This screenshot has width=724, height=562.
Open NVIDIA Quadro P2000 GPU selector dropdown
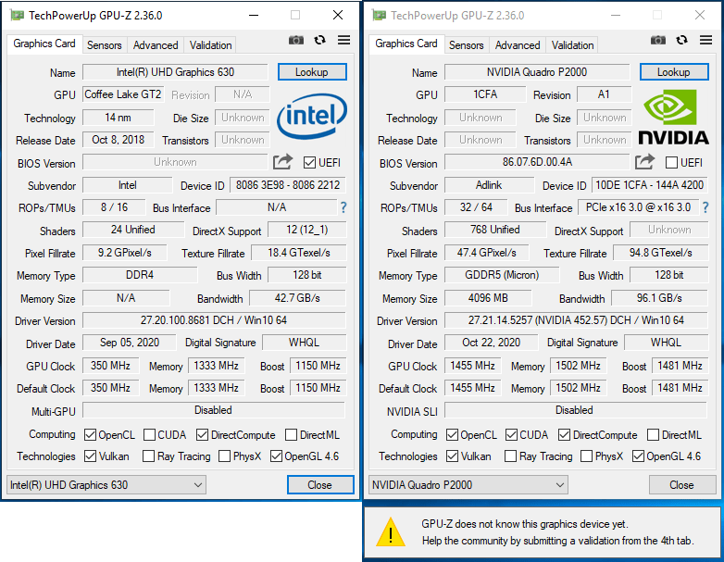(468, 485)
